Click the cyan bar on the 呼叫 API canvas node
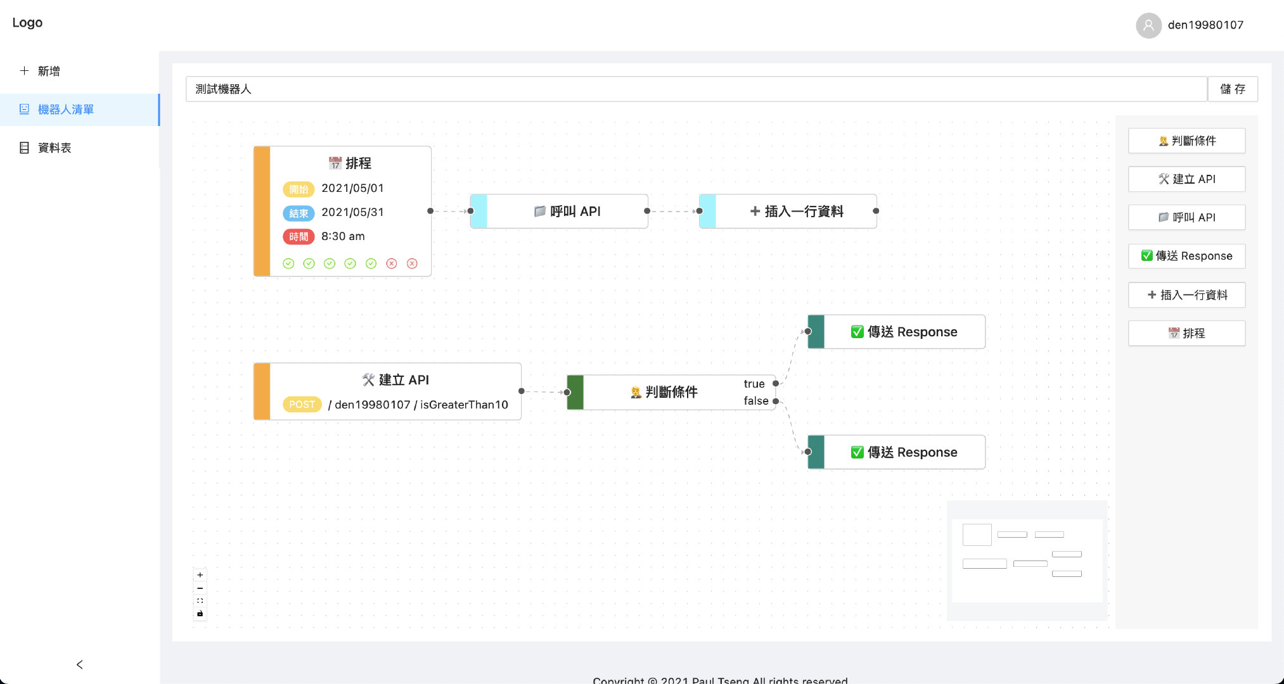The height and width of the screenshot is (684, 1284). pyautogui.click(x=478, y=212)
